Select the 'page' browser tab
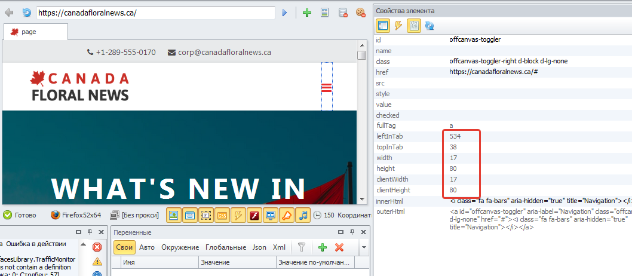 pyautogui.click(x=35, y=32)
